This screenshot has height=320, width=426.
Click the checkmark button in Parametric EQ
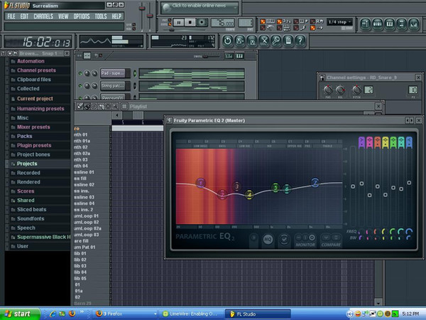[284, 239]
